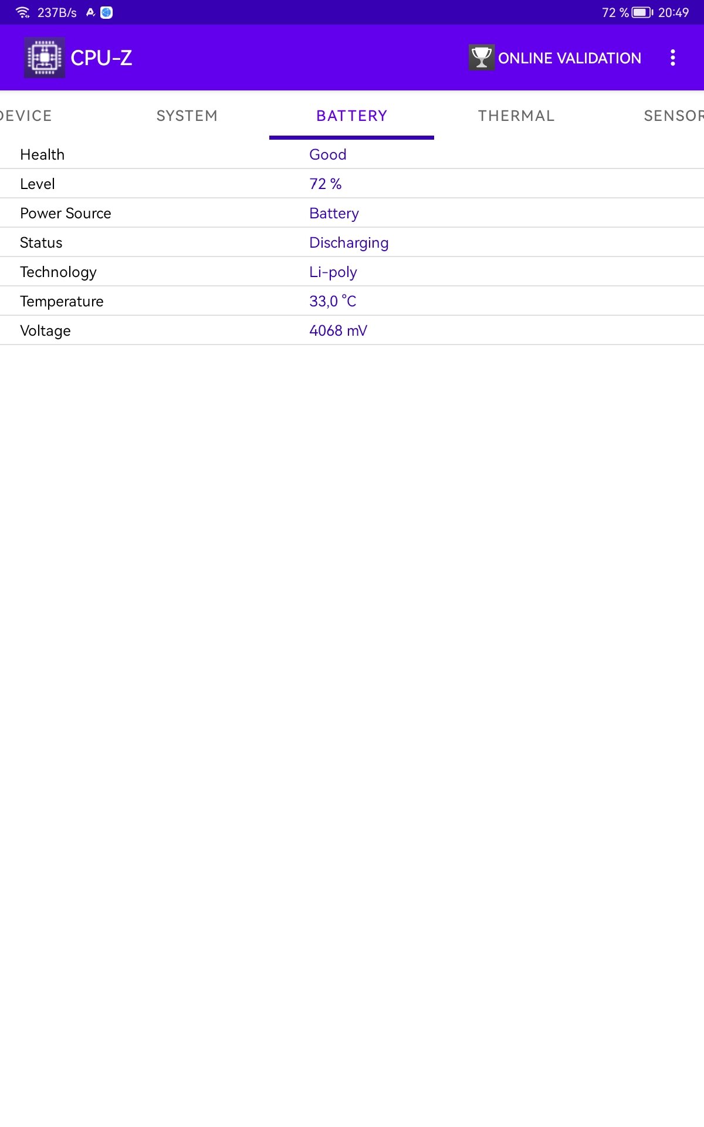Switch to the System tab
Screen dimensions: 704x1127
[187, 116]
